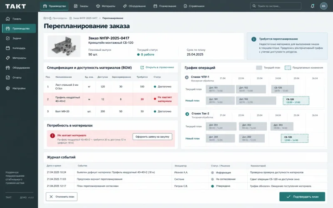This screenshot has height=208, width=333.
Task: Click the magnifier icon in the search field
Action: coord(254,6)
